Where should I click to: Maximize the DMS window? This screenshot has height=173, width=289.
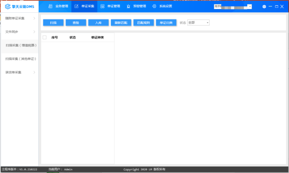276,6
